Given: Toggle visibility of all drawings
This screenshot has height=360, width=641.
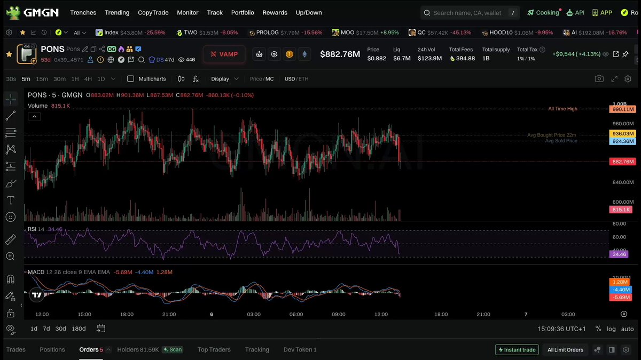Looking at the screenshot, I should (10, 329).
